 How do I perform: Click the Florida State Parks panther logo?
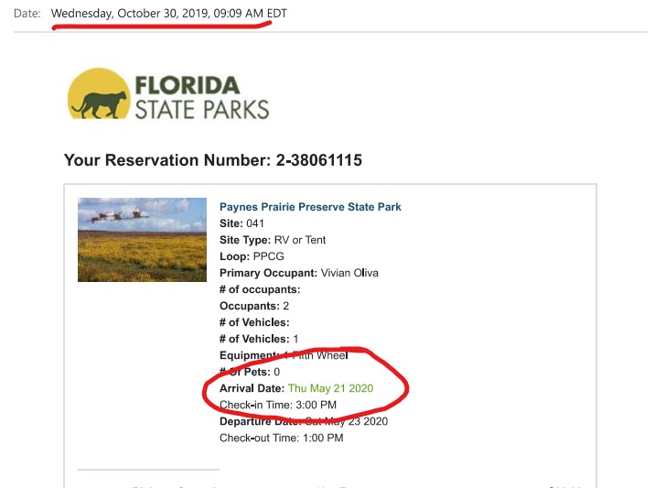100,94
